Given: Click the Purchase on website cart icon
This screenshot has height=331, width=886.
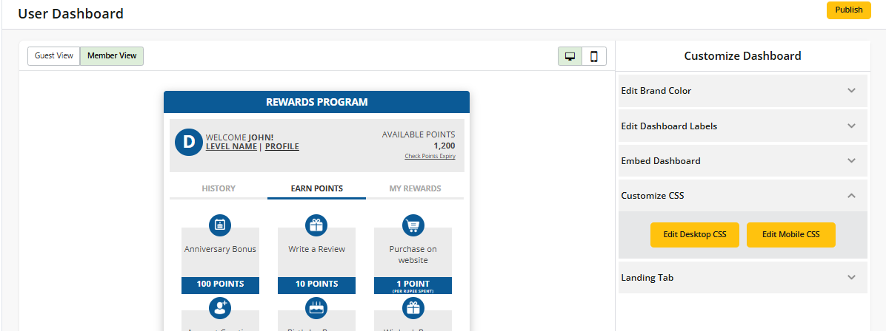Looking at the screenshot, I should pos(413,225).
